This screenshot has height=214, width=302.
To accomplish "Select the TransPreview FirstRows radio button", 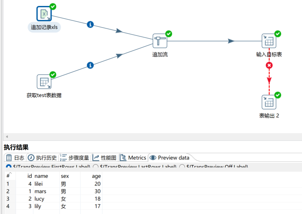I will coord(9,167).
